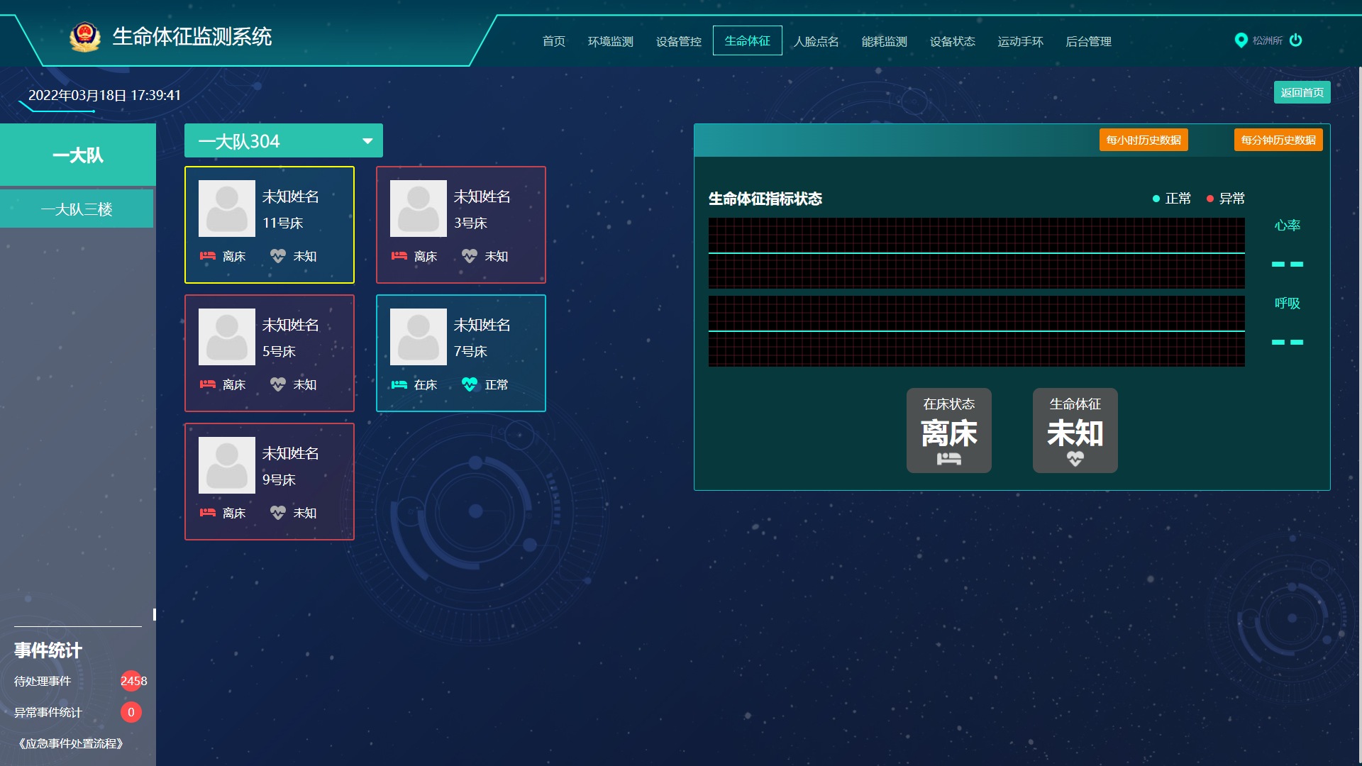The height and width of the screenshot is (766, 1362).
Task: Open 应急事件处置流程 link
Action: (x=71, y=743)
